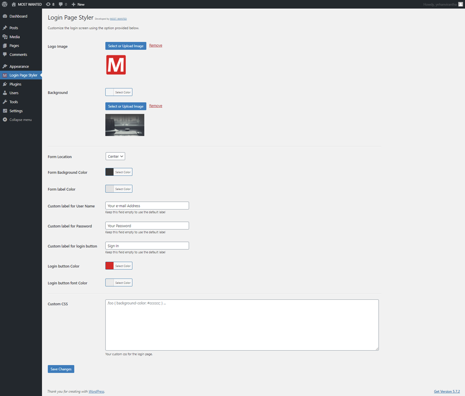Open Users via the people icon

pos(6,93)
